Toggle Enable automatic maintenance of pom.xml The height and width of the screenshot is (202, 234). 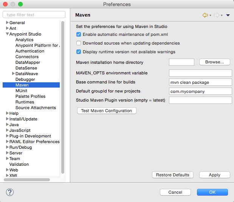(x=79, y=34)
